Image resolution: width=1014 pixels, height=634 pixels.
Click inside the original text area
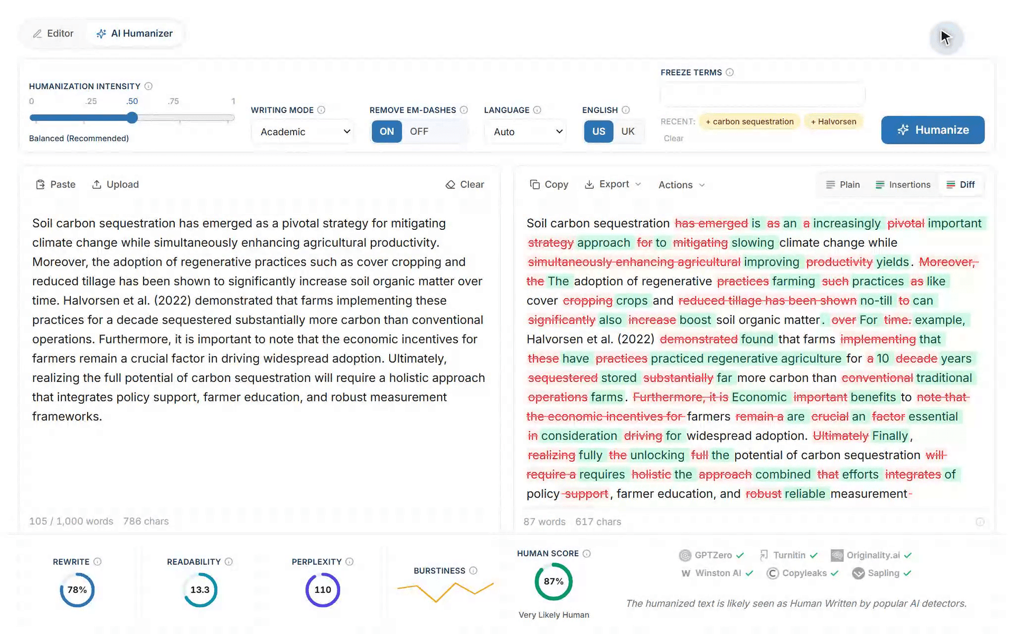259,320
